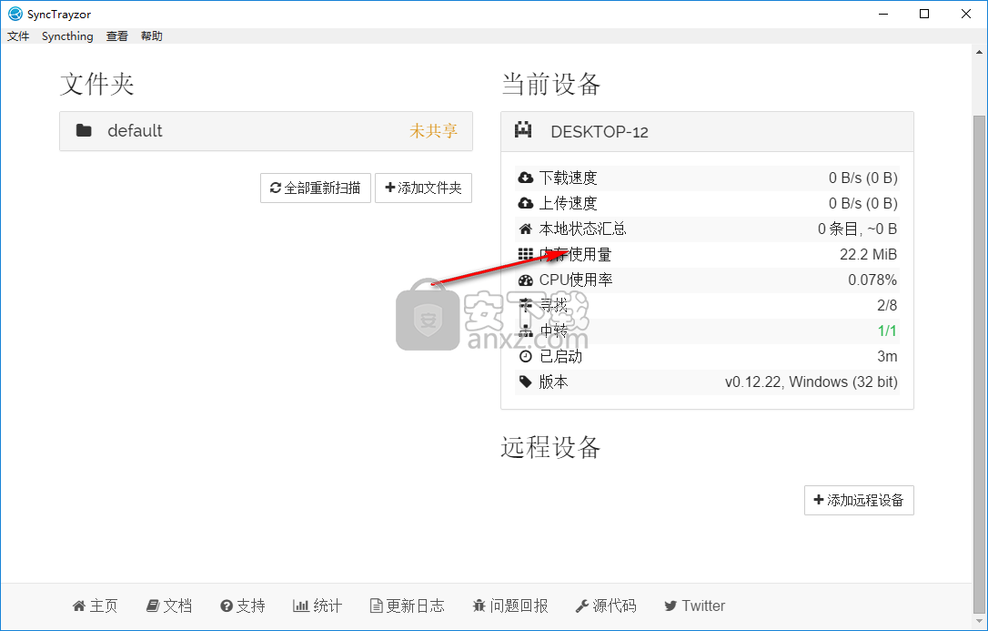Viewport: 988px width, 631px height.
Task: Click the tag icon beside 版本
Action: 526,382
